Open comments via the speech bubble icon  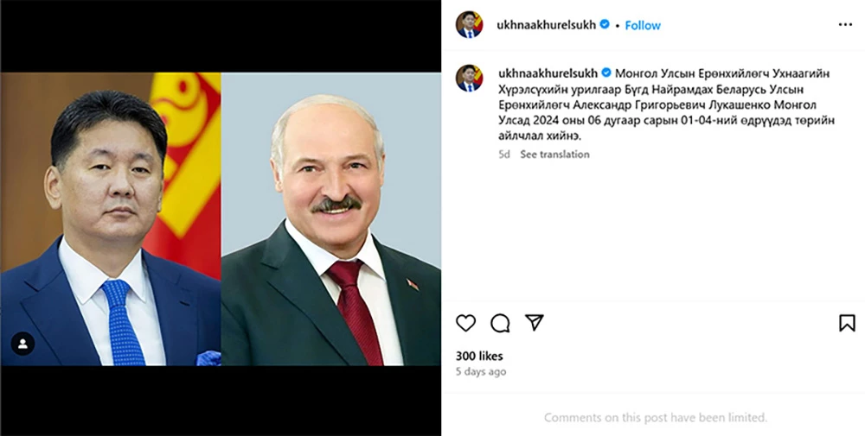click(500, 323)
